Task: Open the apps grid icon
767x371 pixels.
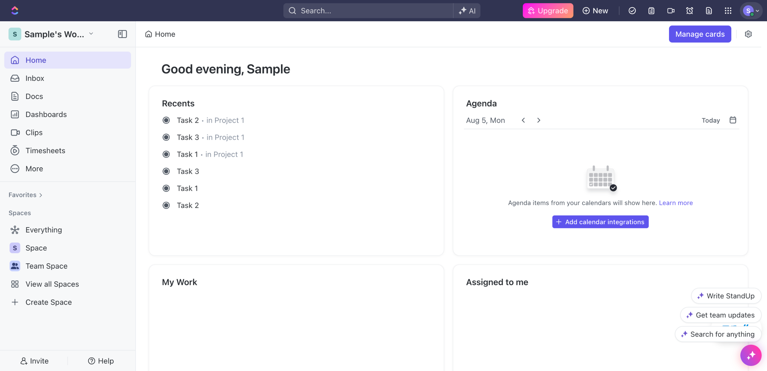Action: pos(728,11)
